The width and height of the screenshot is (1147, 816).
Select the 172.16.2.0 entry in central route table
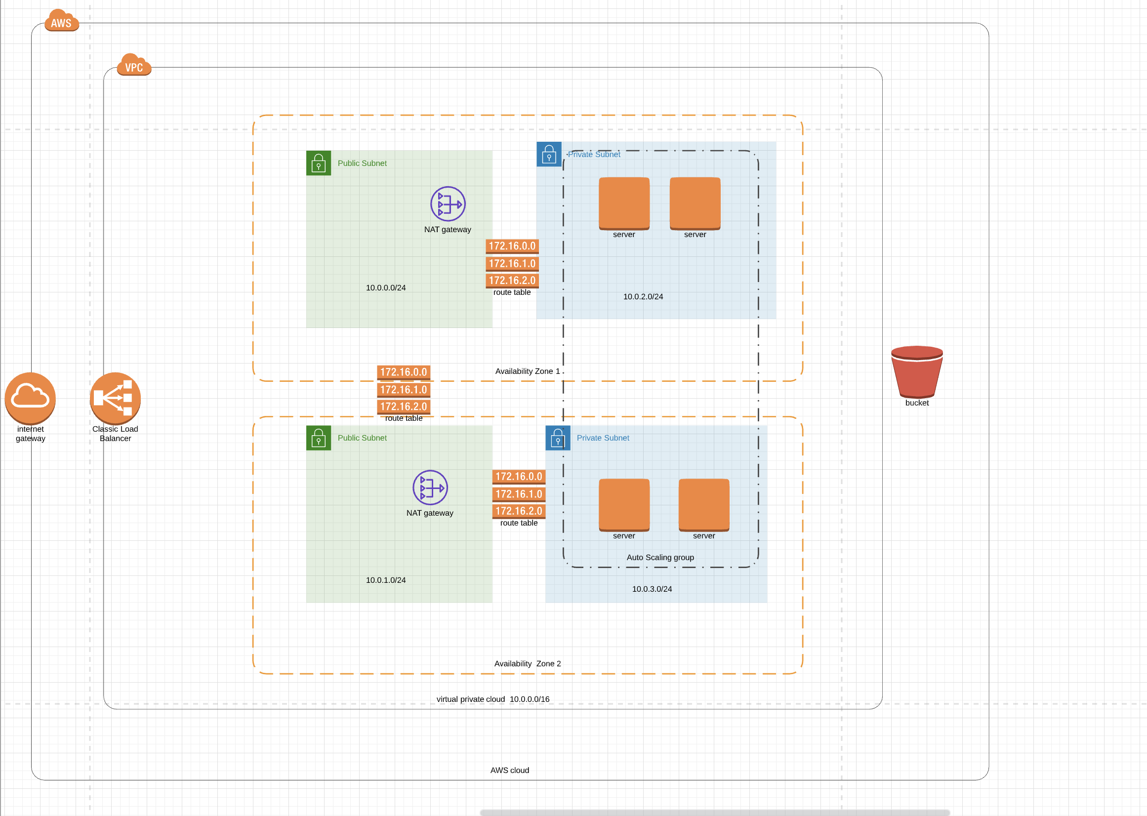point(404,407)
